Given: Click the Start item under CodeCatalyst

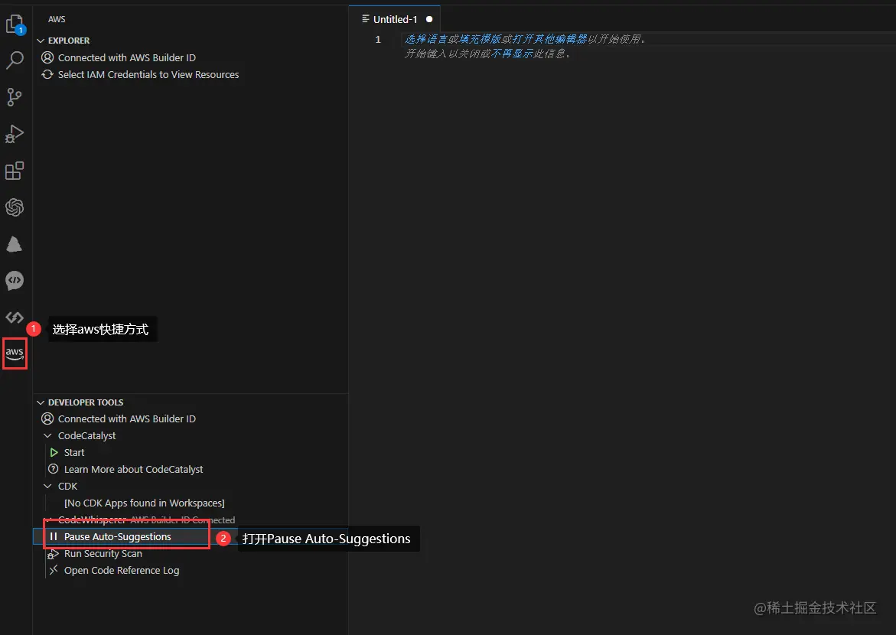Looking at the screenshot, I should (x=74, y=453).
